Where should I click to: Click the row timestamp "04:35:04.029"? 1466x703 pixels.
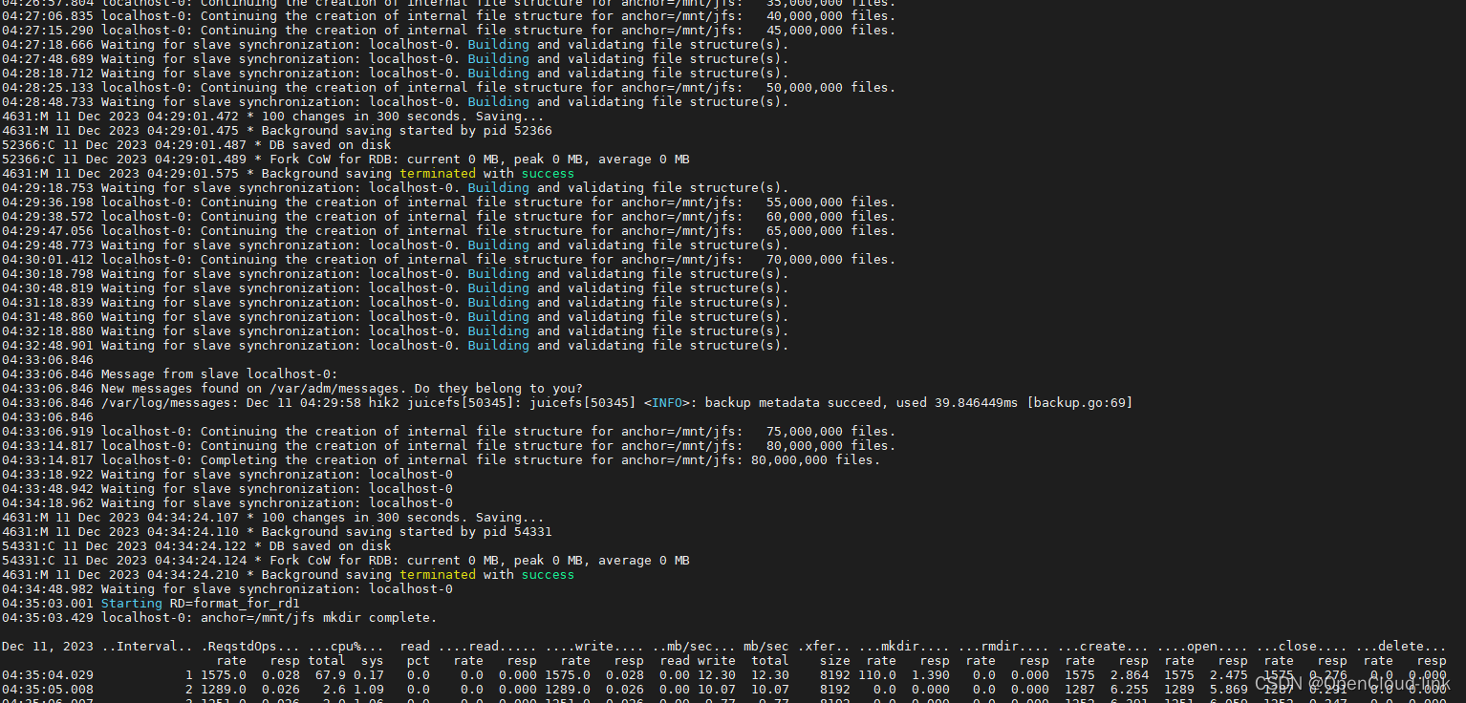coord(48,675)
